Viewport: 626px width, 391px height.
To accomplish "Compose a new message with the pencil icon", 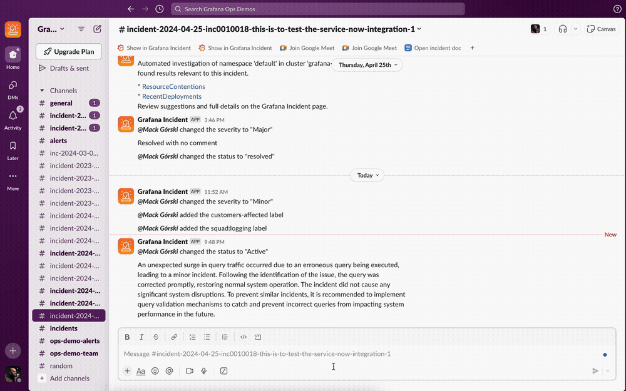I will [x=97, y=29].
